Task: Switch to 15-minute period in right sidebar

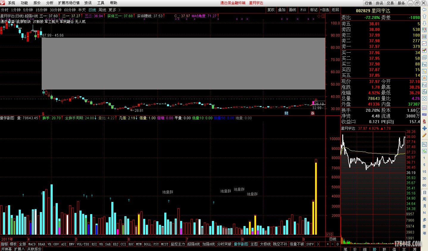Action: point(424,172)
